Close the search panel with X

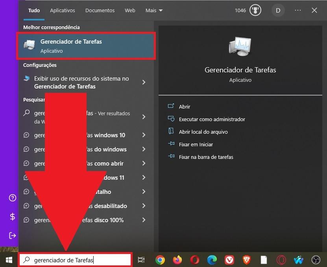(x=314, y=11)
